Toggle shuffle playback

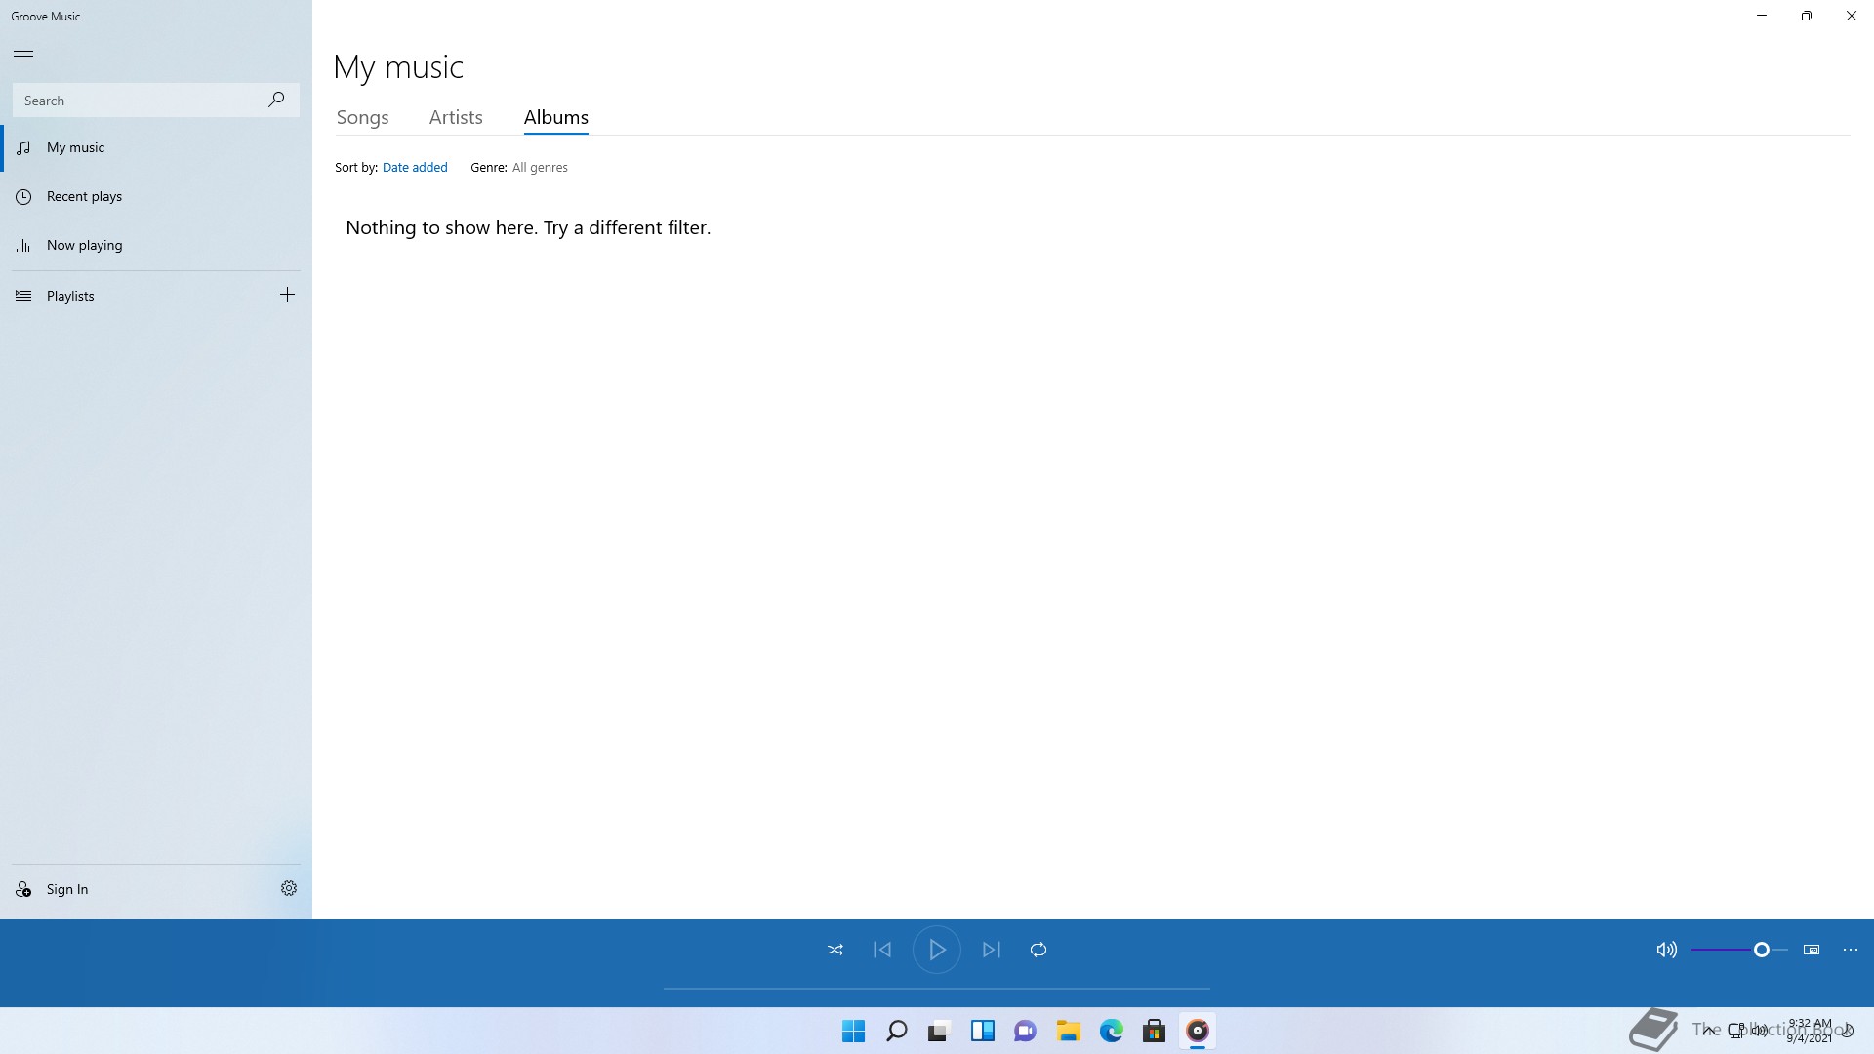[835, 950]
